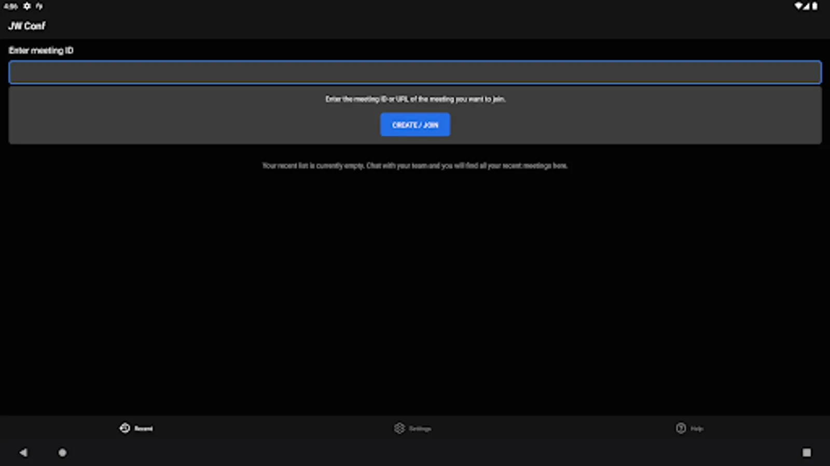
Task: Click the Wi-Fi status icon
Action: click(798, 6)
